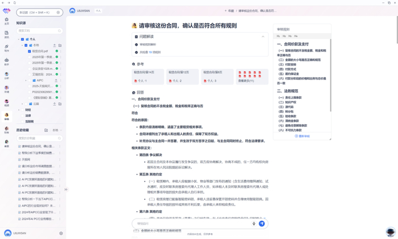The height and width of the screenshot is (239, 398).
Task: Click the 审核规则 panel vertical scrollbar
Action: tap(330, 75)
